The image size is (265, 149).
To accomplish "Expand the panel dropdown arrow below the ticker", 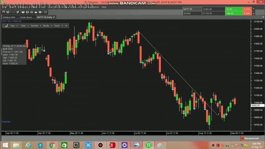I will click(263, 17).
